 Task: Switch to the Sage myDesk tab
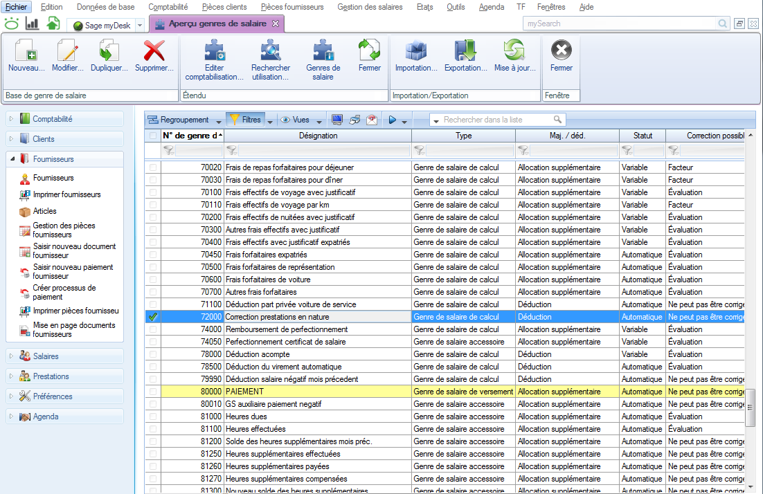pos(103,26)
